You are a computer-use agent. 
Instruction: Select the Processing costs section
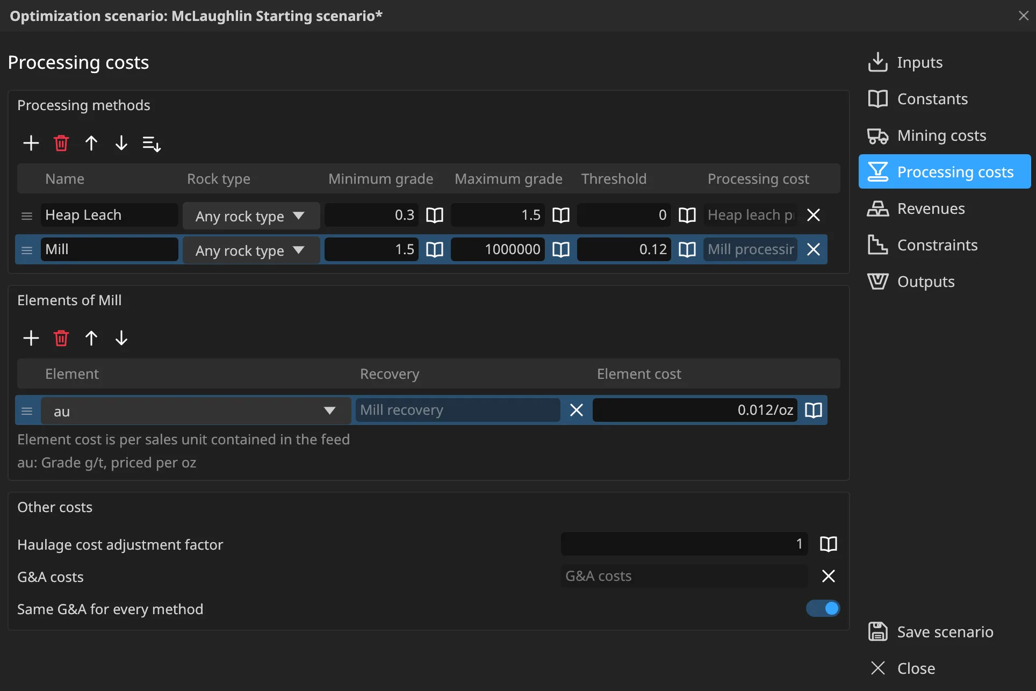coord(945,172)
